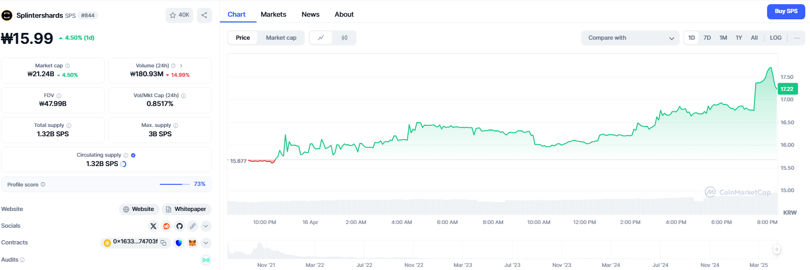Set chart range to All
This screenshot has width=810, height=270.
coord(754,38)
